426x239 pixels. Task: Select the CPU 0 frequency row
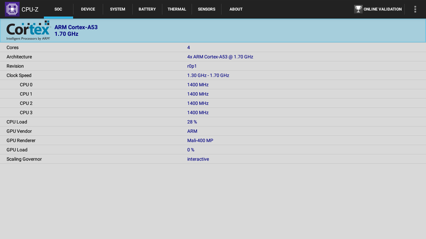coord(213,85)
